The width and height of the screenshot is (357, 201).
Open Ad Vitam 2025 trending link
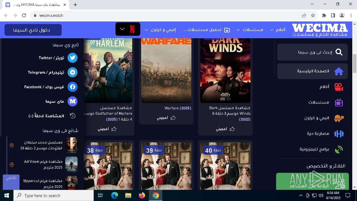tap(43, 164)
